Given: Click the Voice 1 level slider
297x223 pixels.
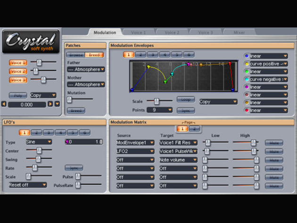Looking at the screenshot, I should [43, 62].
